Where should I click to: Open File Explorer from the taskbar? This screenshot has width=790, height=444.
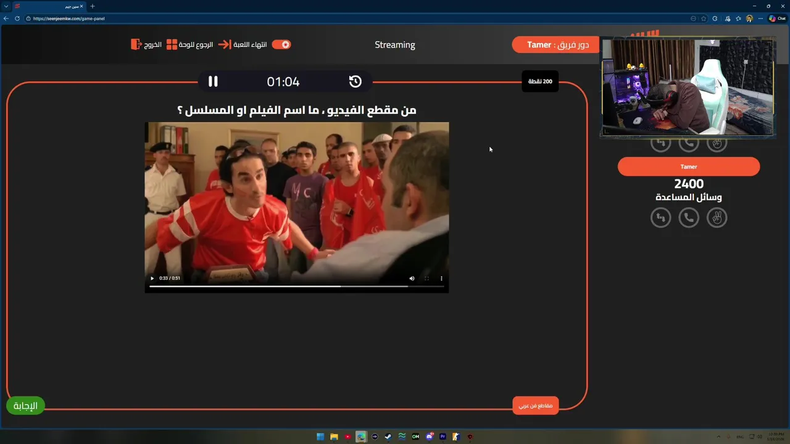pos(334,437)
